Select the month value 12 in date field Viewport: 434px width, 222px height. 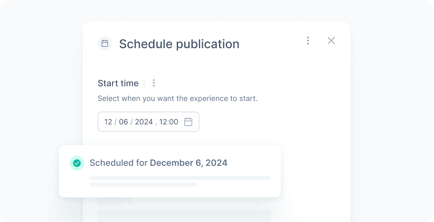point(108,122)
